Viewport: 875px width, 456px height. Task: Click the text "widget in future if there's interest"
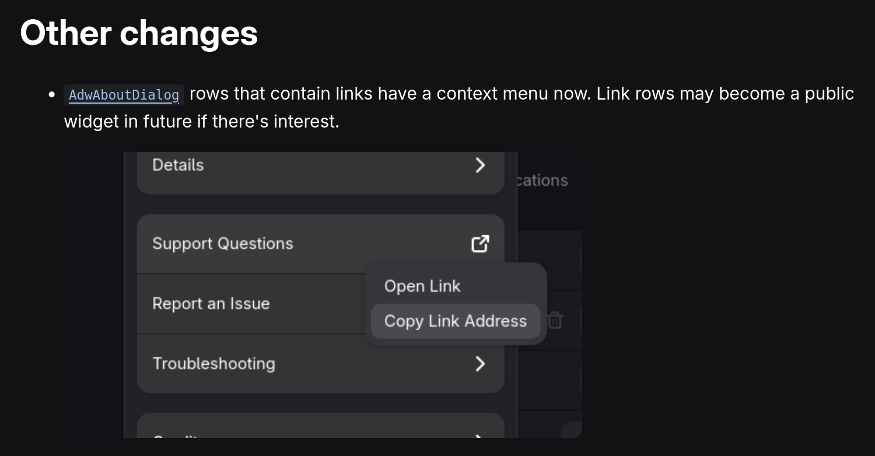pos(201,122)
